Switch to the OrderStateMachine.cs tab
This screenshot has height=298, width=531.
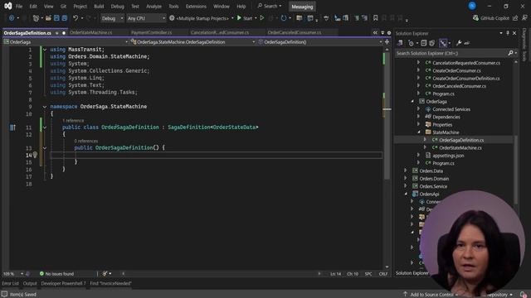(90, 33)
